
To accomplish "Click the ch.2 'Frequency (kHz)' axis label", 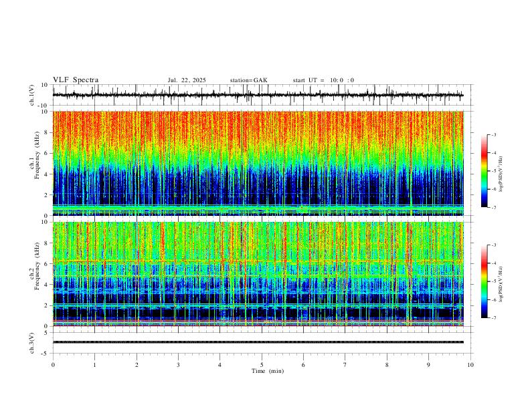I will pyautogui.click(x=37, y=266).
